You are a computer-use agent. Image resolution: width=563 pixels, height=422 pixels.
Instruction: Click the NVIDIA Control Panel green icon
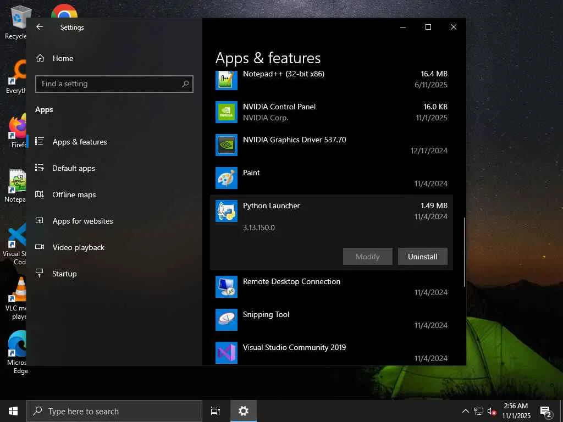pyautogui.click(x=226, y=112)
